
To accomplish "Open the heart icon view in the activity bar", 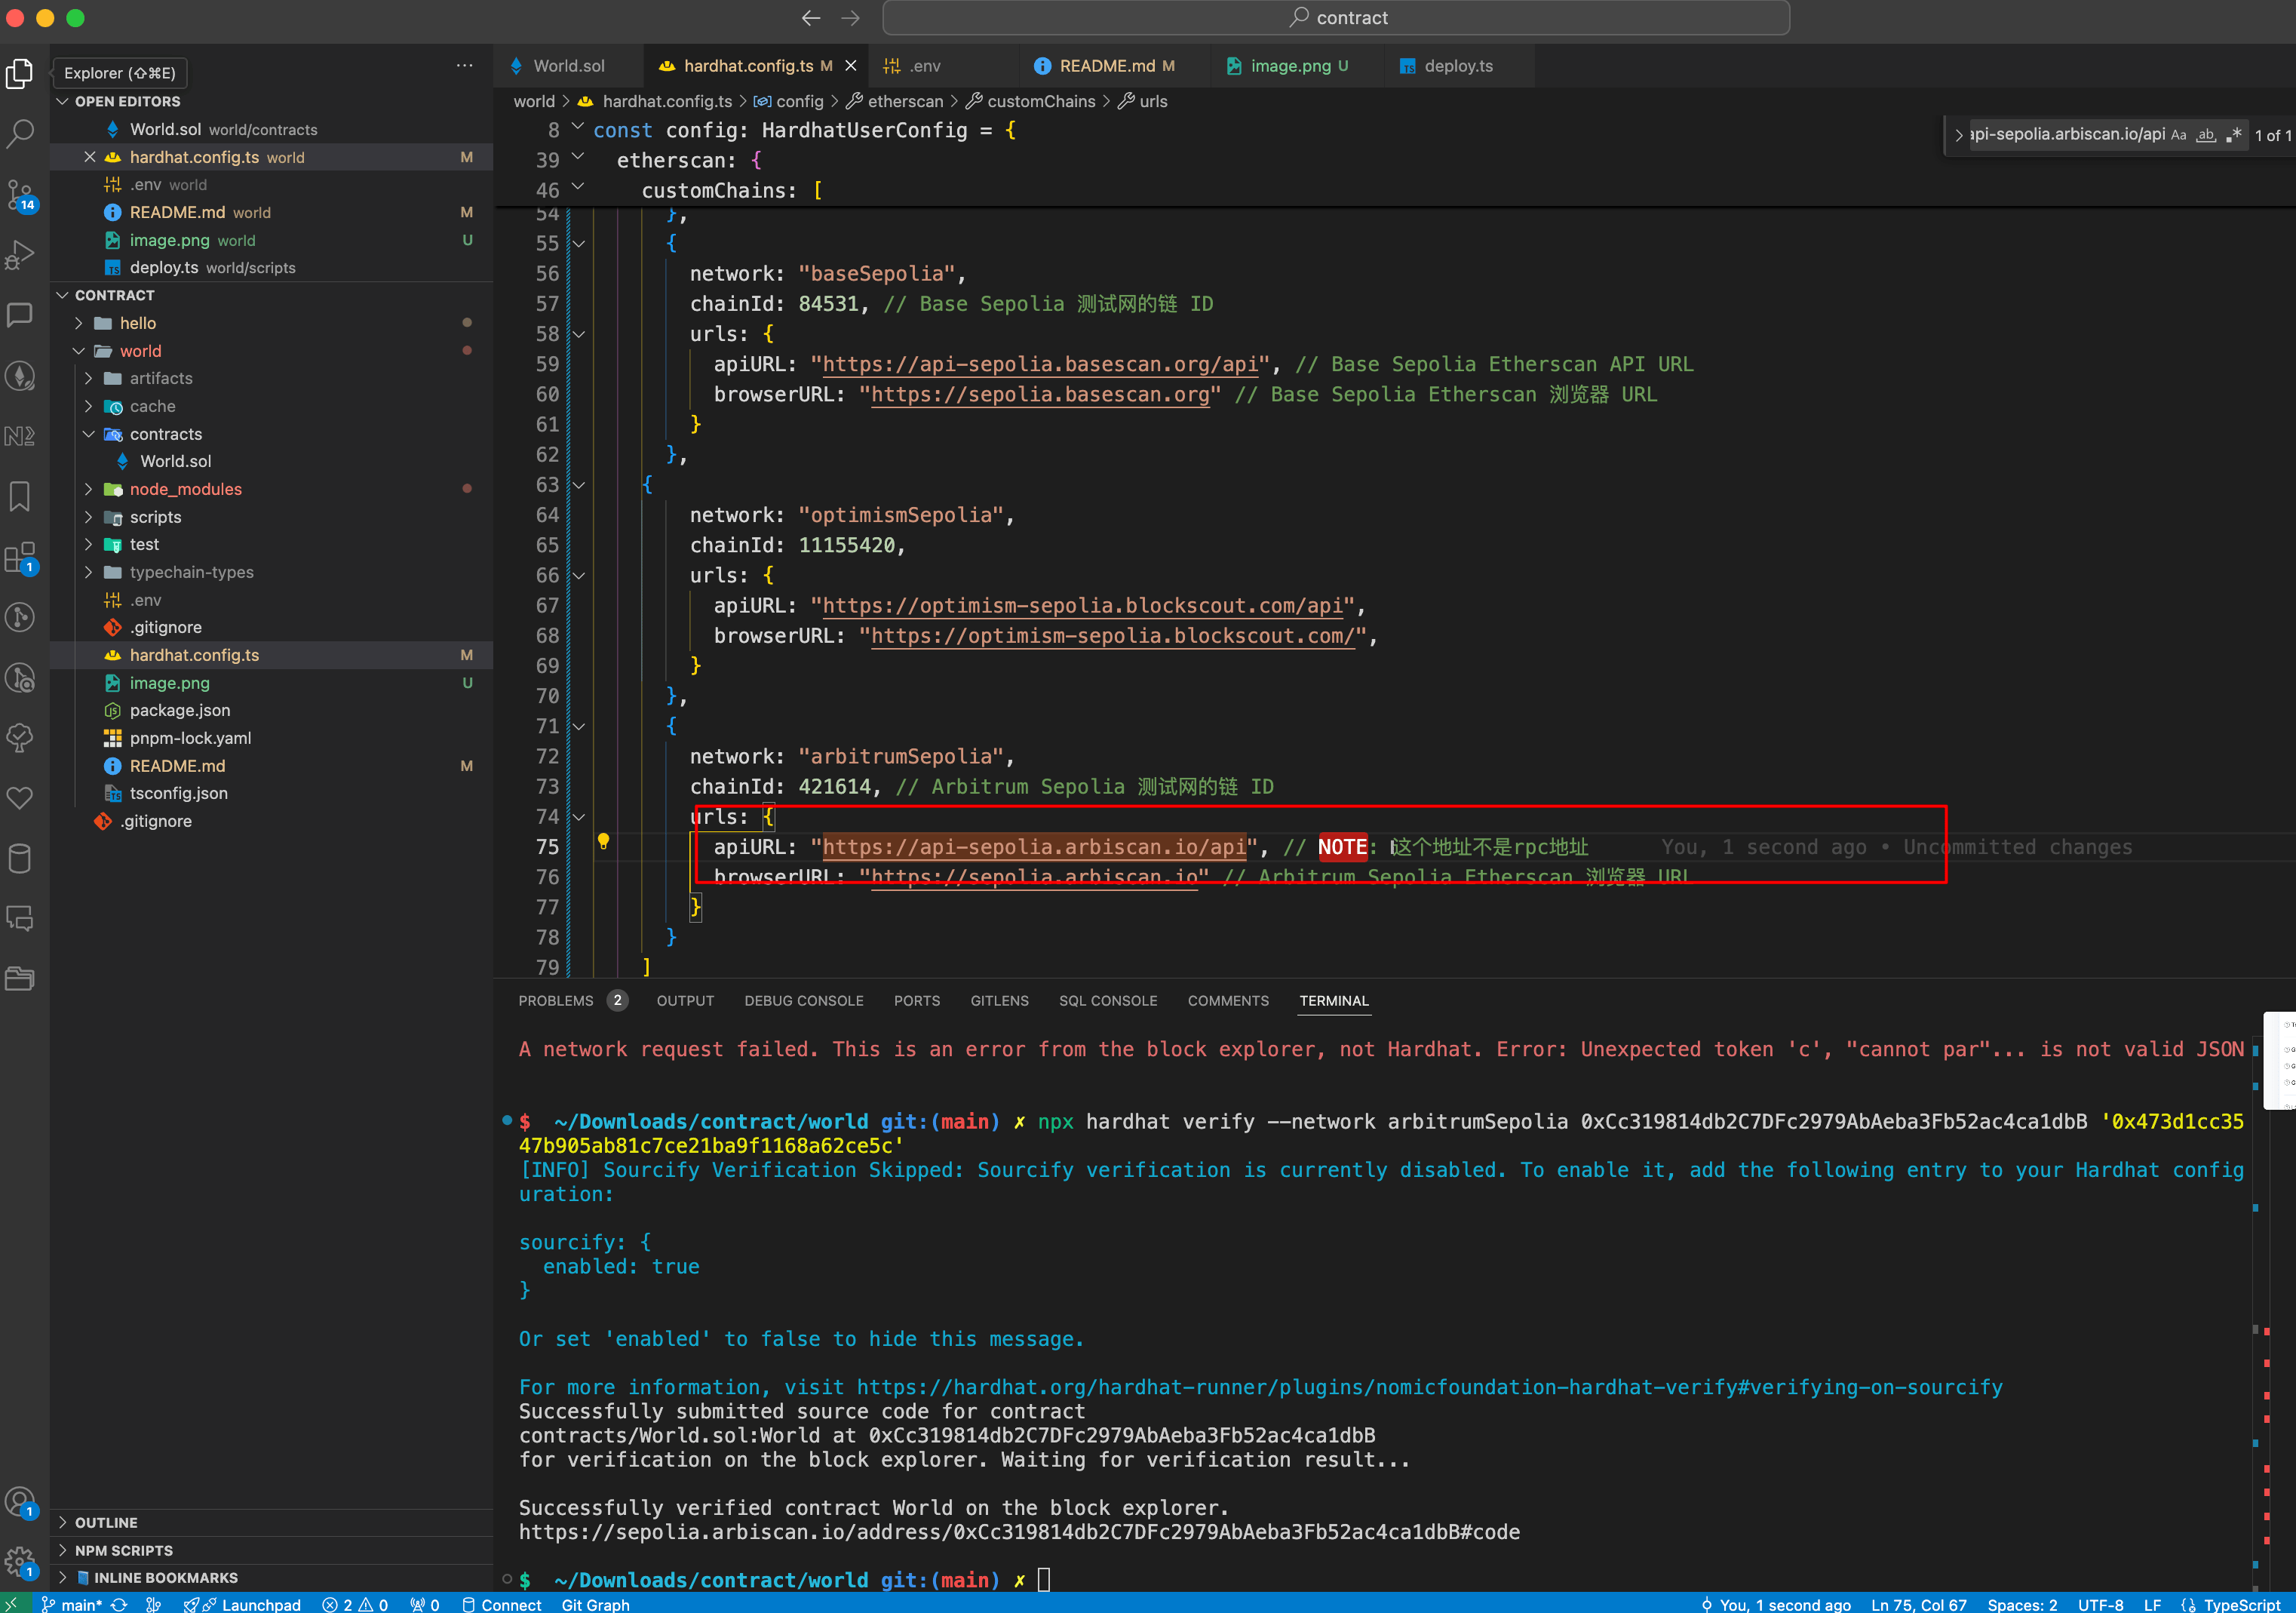I will pos(20,798).
